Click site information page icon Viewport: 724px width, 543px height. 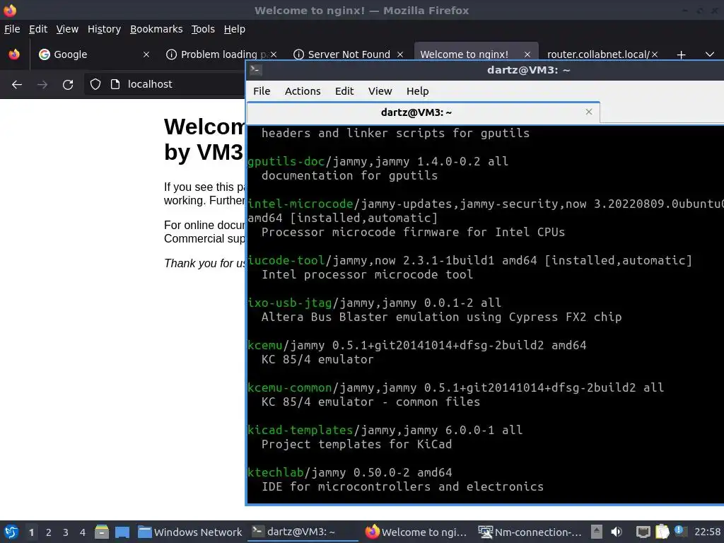pos(115,84)
